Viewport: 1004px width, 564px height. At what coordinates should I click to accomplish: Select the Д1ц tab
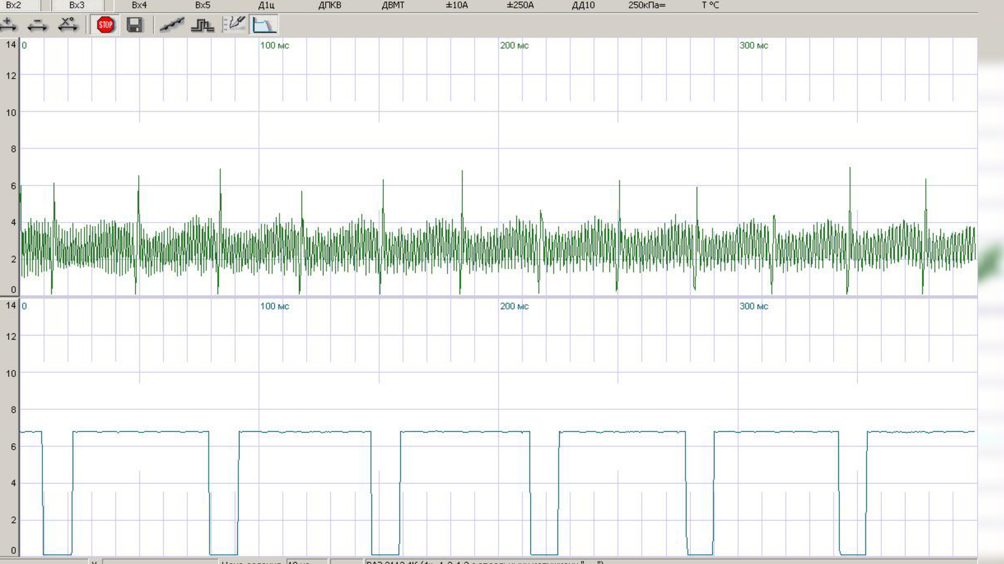pos(266,5)
